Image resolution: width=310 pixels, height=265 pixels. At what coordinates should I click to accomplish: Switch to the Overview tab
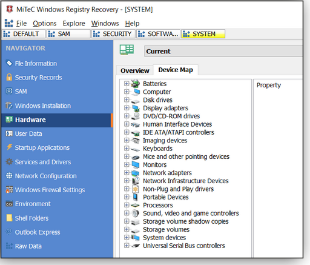point(135,70)
